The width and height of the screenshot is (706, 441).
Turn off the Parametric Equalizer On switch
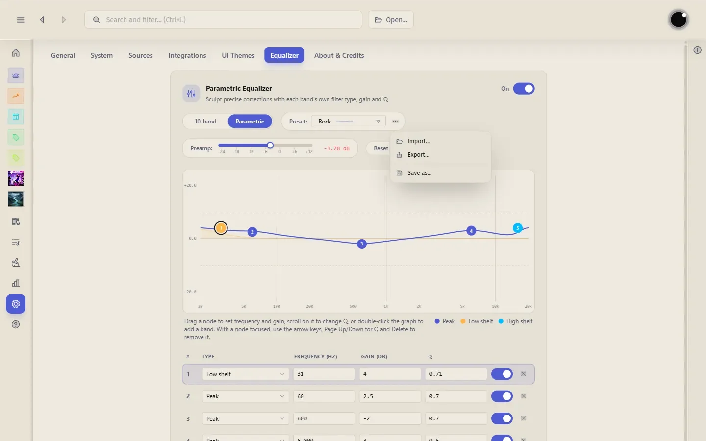[524, 89]
